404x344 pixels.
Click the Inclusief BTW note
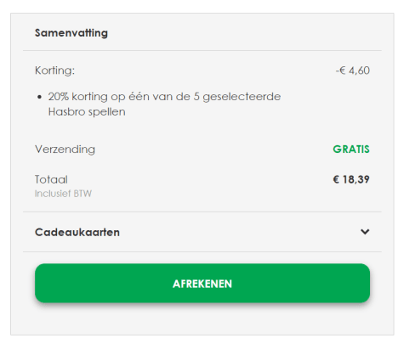point(63,194)
